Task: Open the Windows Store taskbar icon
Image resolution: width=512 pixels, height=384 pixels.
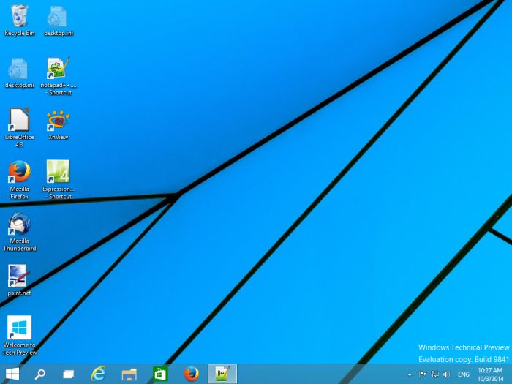Action: point(160,374)
